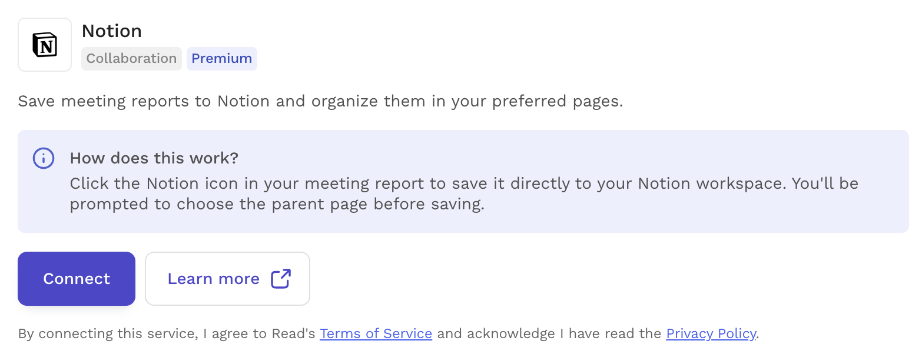Click the info circle icon
This screenshot has height=354, width=922.
44,159
